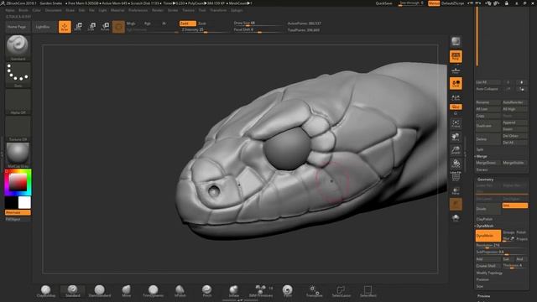This screenshot has width=537, height=302.
Task: Select the DamStandard brush
Action: coord(100,291)
